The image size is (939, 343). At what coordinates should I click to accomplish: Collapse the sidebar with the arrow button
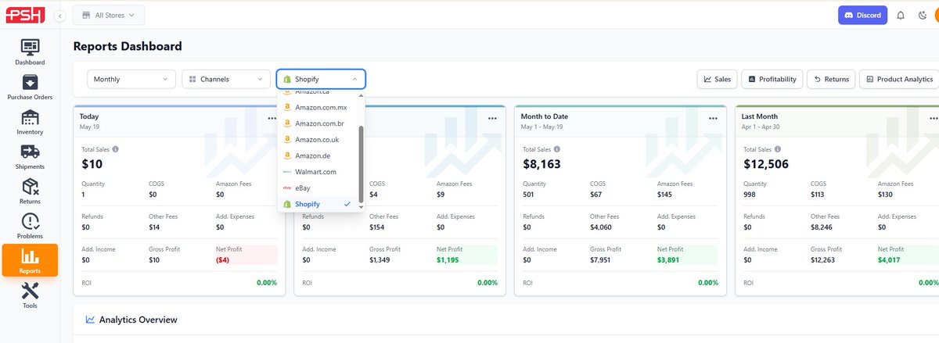pyautogui.click(x=60, y=15)
